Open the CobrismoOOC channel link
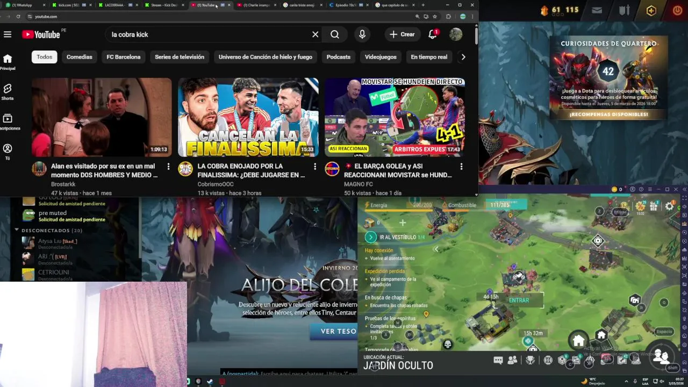Viewport: 688px width, 387px height. tap(216, 184)
